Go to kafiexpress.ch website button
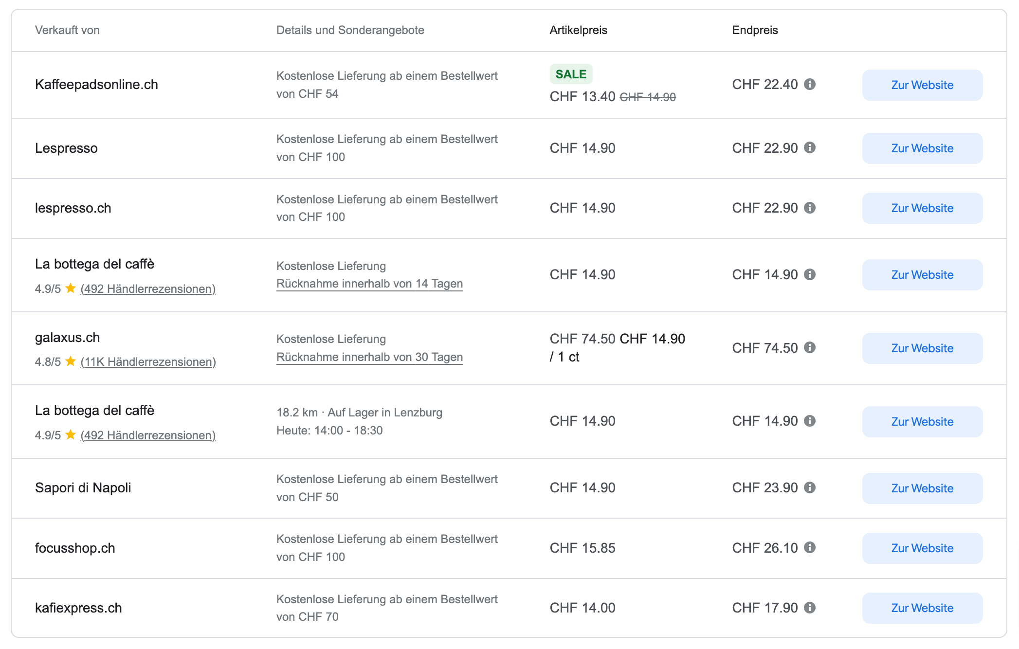Viewport: 1019px width, 649px height. point(922,608)
